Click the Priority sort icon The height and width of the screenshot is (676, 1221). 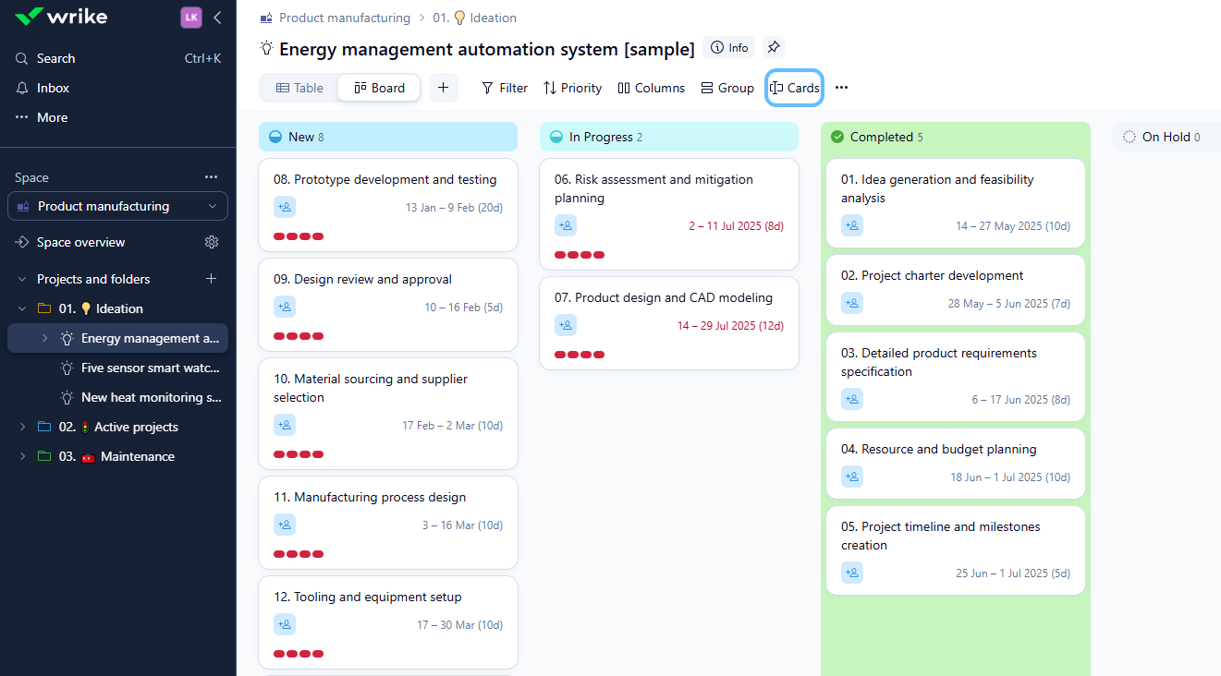tap(572, 87)
